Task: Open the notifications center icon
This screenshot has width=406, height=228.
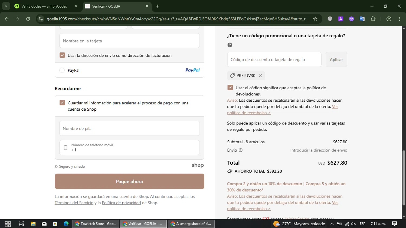Action: (395, 224)
